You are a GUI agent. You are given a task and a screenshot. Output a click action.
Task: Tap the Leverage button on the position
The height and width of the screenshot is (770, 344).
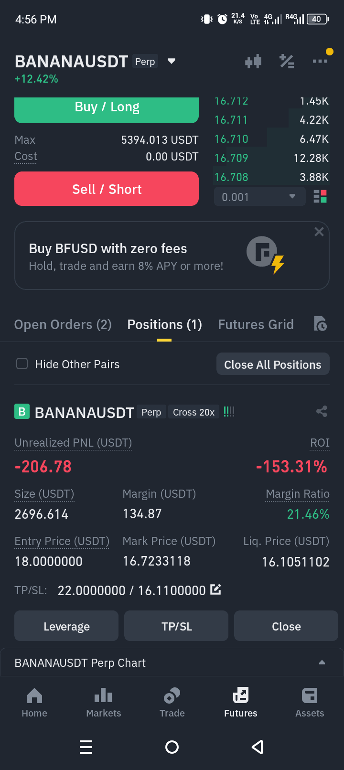[66, 626]
